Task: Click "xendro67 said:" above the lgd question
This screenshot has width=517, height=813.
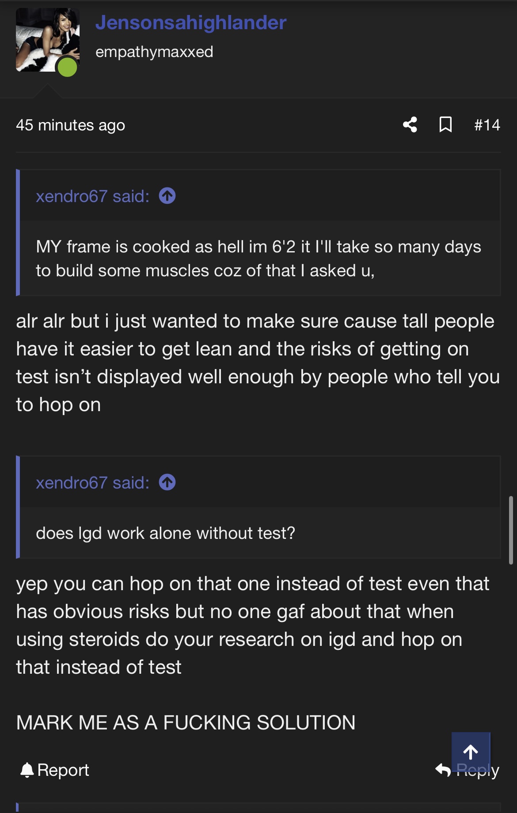Action: [x=92, y=483]
